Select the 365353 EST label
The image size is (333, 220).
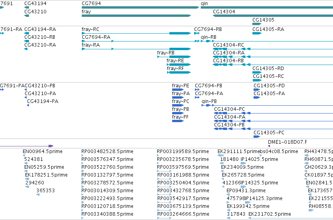46,191
